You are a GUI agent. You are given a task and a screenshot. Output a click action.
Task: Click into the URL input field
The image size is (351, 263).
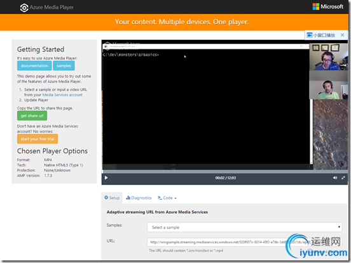pyautogui.click(x=244, y=242)
